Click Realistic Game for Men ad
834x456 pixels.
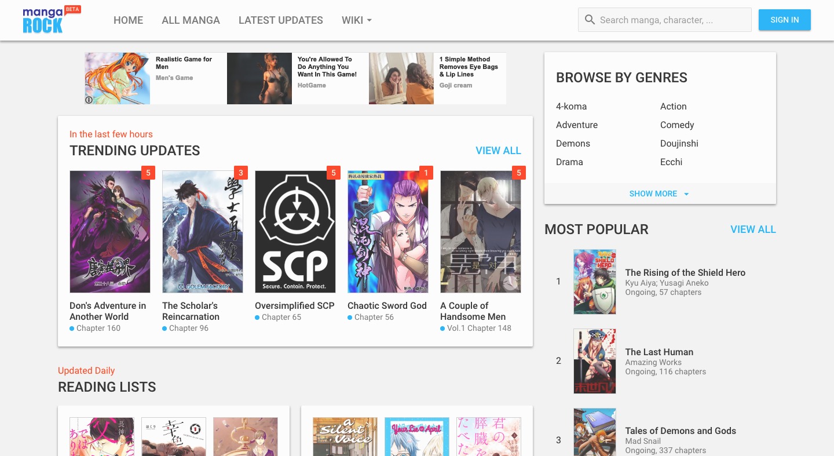(155, 78)
